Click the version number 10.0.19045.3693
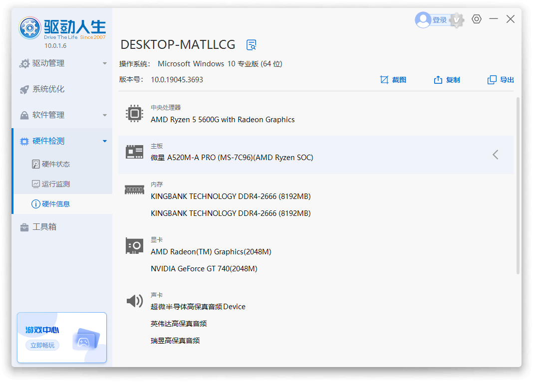Viewport: 533px width, 382px height. [x=177, y=80]
